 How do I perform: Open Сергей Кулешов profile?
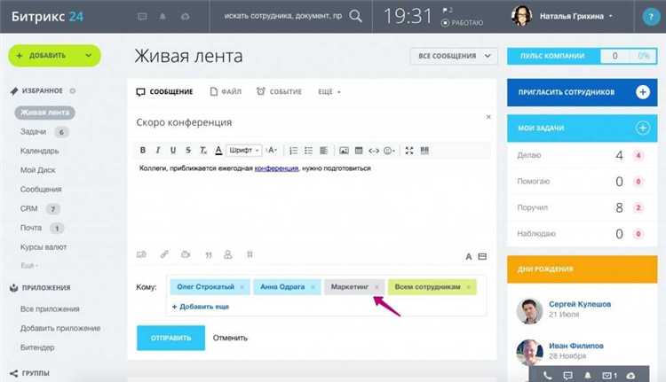click(x=580, y=304)
